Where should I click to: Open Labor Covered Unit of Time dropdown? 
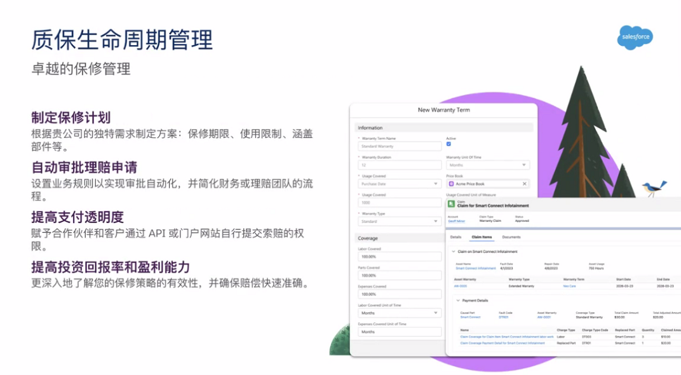(x=400, y=313)
